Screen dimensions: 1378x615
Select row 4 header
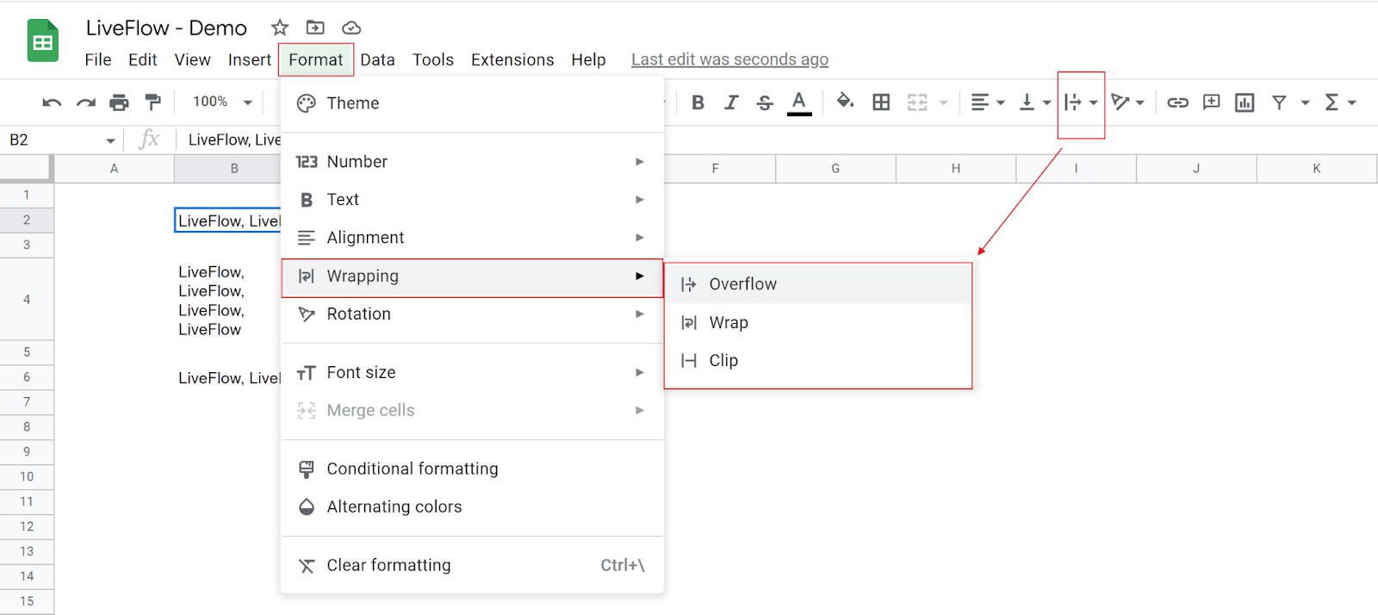[27, 300]
